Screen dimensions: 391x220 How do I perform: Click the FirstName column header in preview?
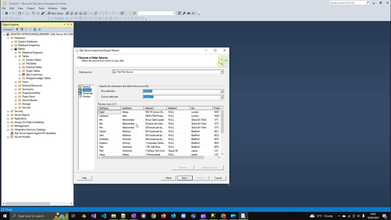[x=109, y=108]
